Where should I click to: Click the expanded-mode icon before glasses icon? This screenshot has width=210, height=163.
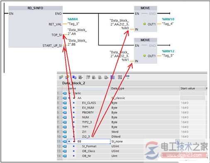(x=120, y=77)
